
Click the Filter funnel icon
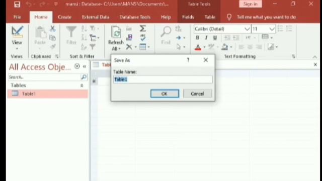[x=71, y=32]
